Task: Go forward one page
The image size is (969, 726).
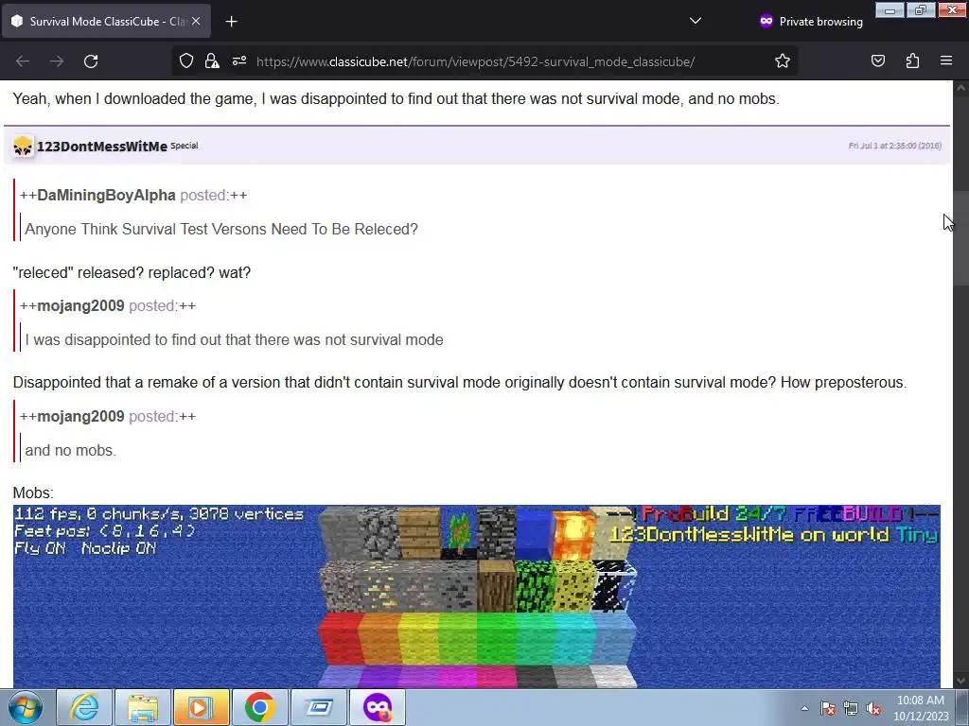Action: [57, 61]
